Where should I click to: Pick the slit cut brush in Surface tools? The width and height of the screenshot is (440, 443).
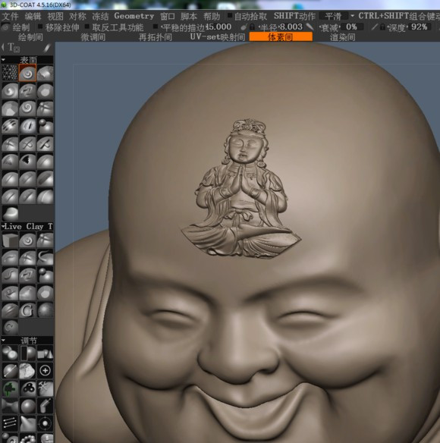[27, 126]
